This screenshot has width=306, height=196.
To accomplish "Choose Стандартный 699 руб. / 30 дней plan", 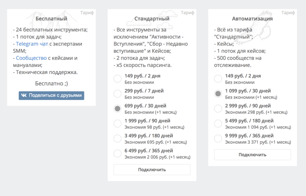I will pyautogui.click(x=118, y=109).
